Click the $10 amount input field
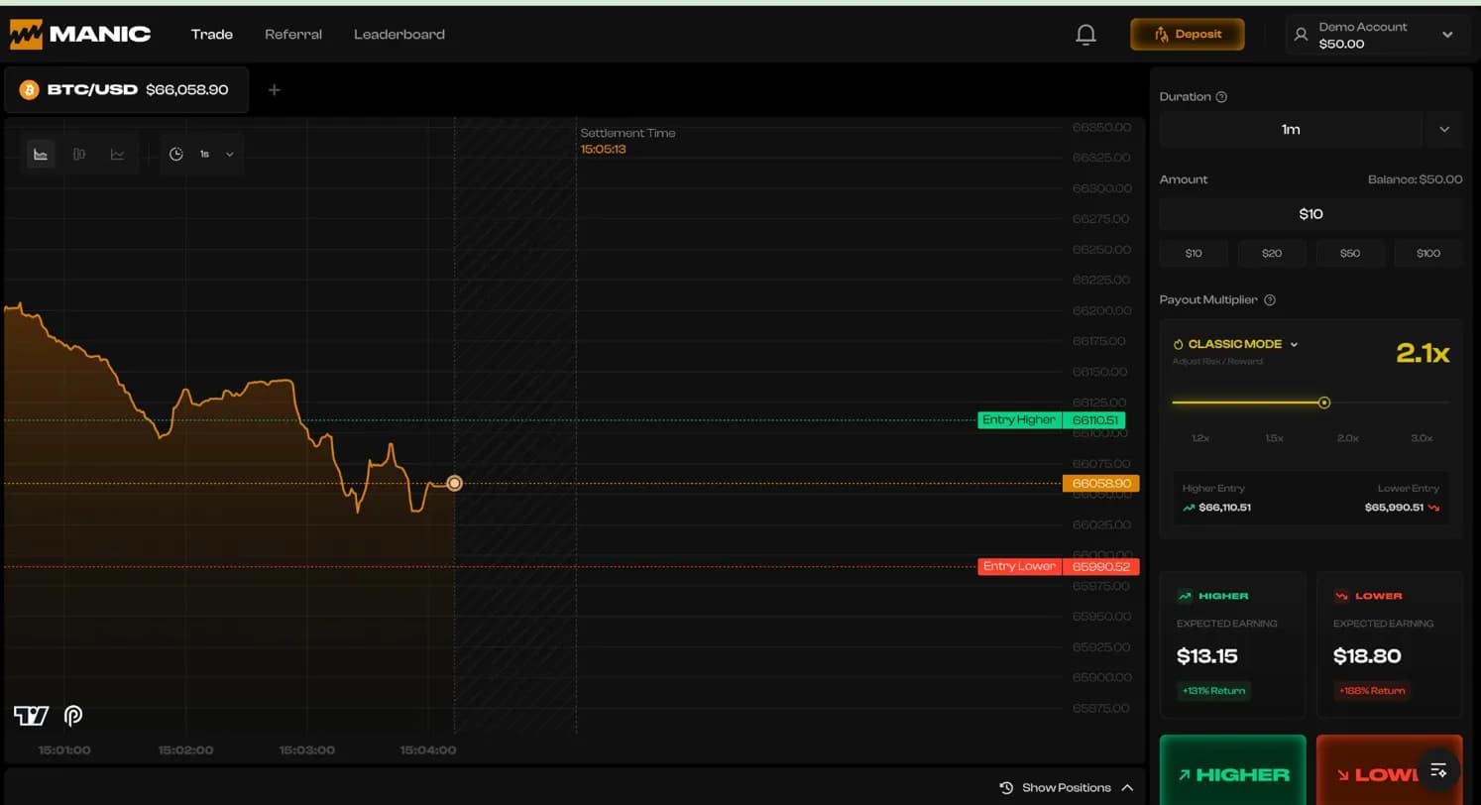Image resolution: width=1481 pixels, height=805 pixels. coord(1311,214)
